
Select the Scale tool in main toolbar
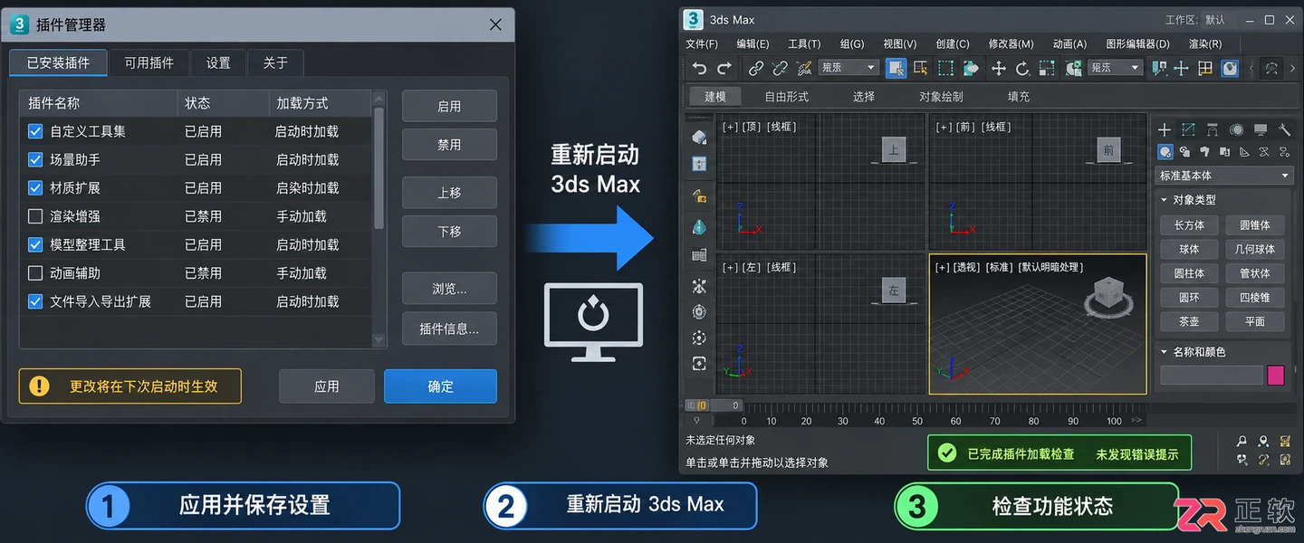point(1048,68)
